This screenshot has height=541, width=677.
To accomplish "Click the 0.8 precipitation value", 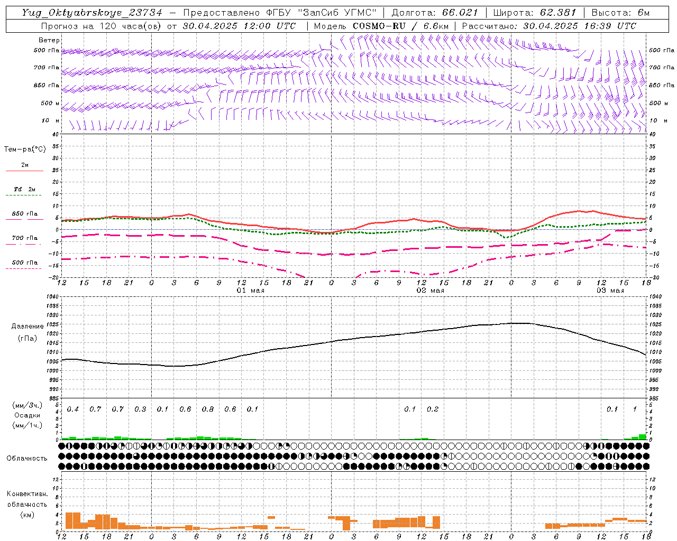I will (x=208, y=409).
